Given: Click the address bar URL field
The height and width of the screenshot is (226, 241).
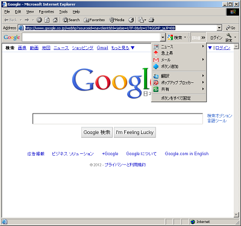Looking at the screenshot, I should 120,28.
